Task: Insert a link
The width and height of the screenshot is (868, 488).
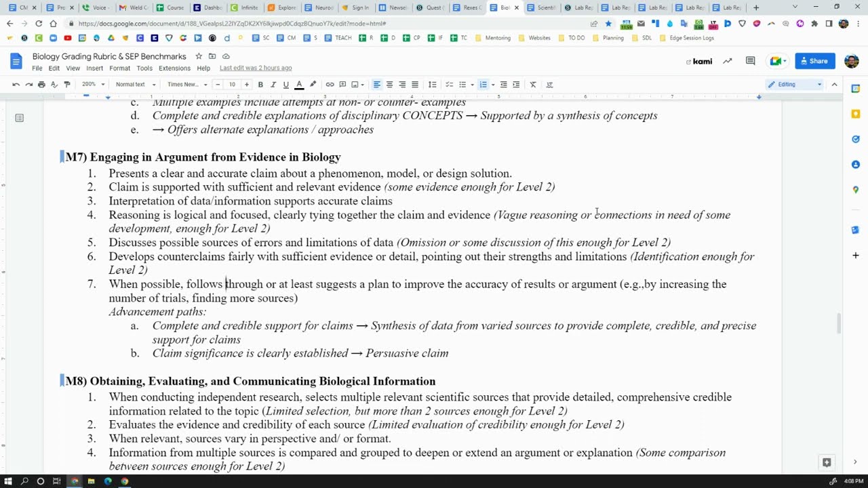Action: 330,85
